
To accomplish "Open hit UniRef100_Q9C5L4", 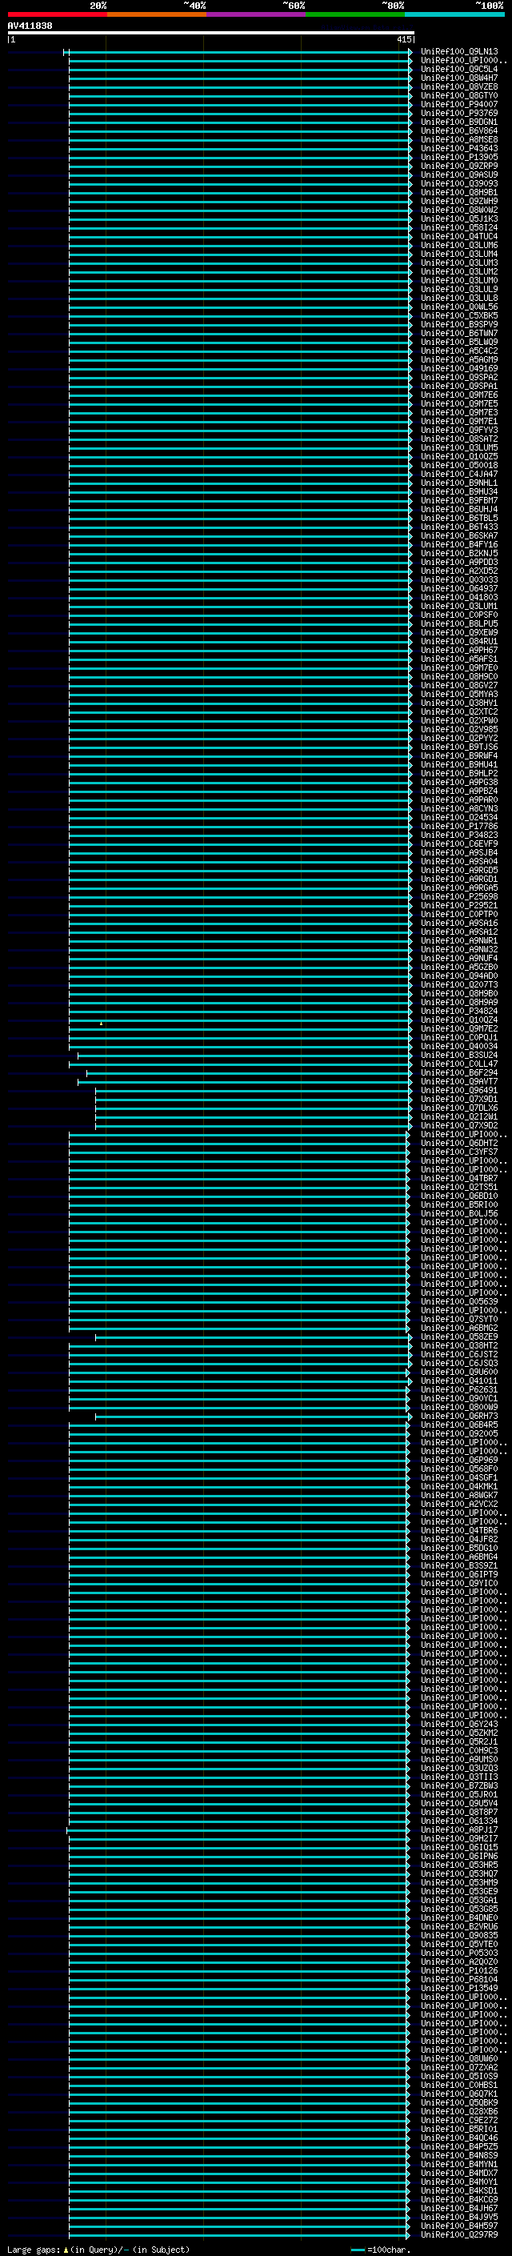I will click(x=459, y=69).
